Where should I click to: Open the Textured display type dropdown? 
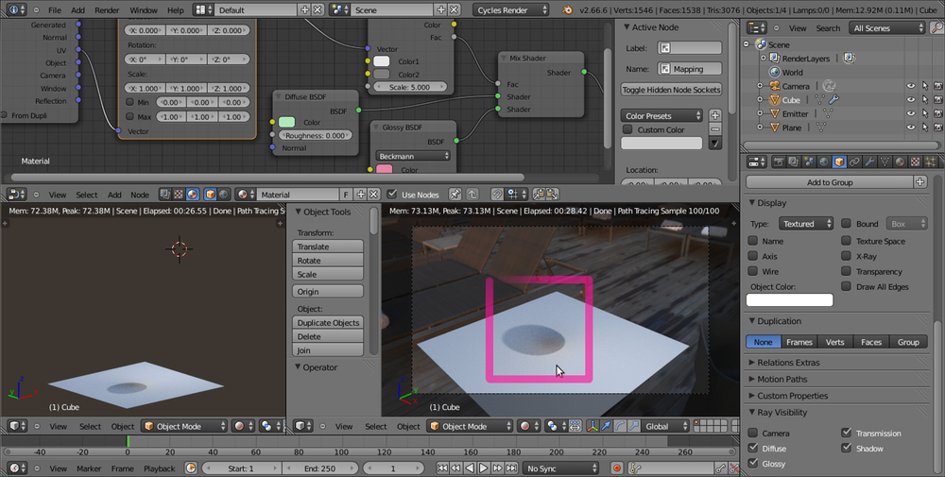point(805,224)
